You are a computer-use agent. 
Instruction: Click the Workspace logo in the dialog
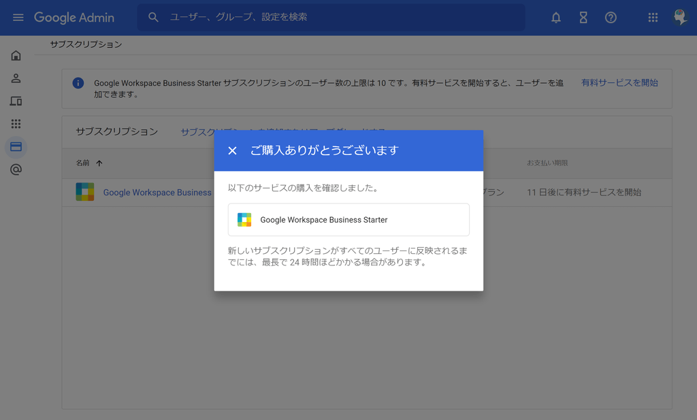(244, 220)
